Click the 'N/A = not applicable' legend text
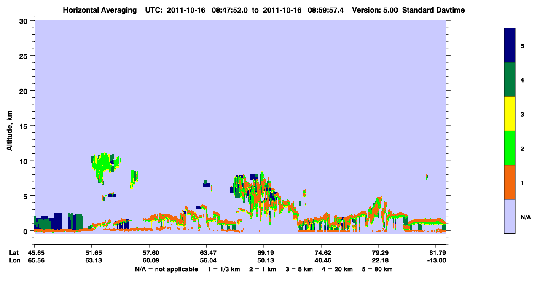Viewport: 548px width, 281px height. (x=166, y=269)
